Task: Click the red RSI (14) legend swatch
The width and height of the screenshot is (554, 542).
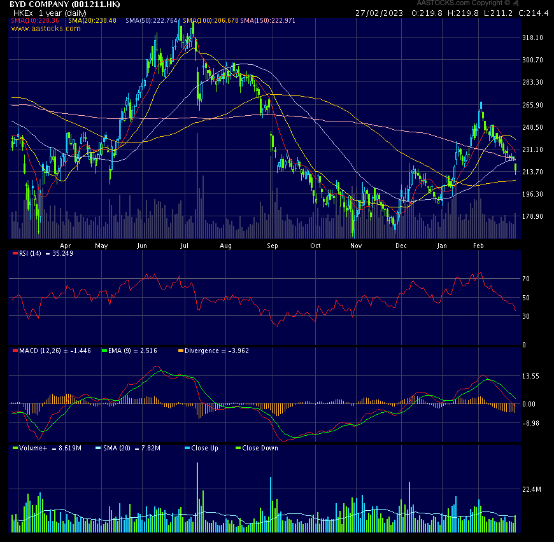Action: [15, 253]
